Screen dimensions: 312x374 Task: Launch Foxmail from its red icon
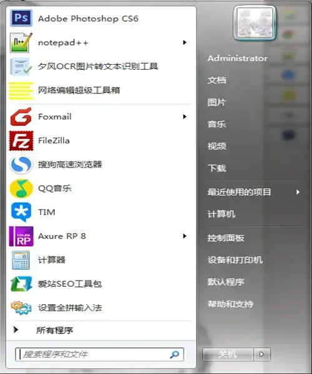(21, 117)
